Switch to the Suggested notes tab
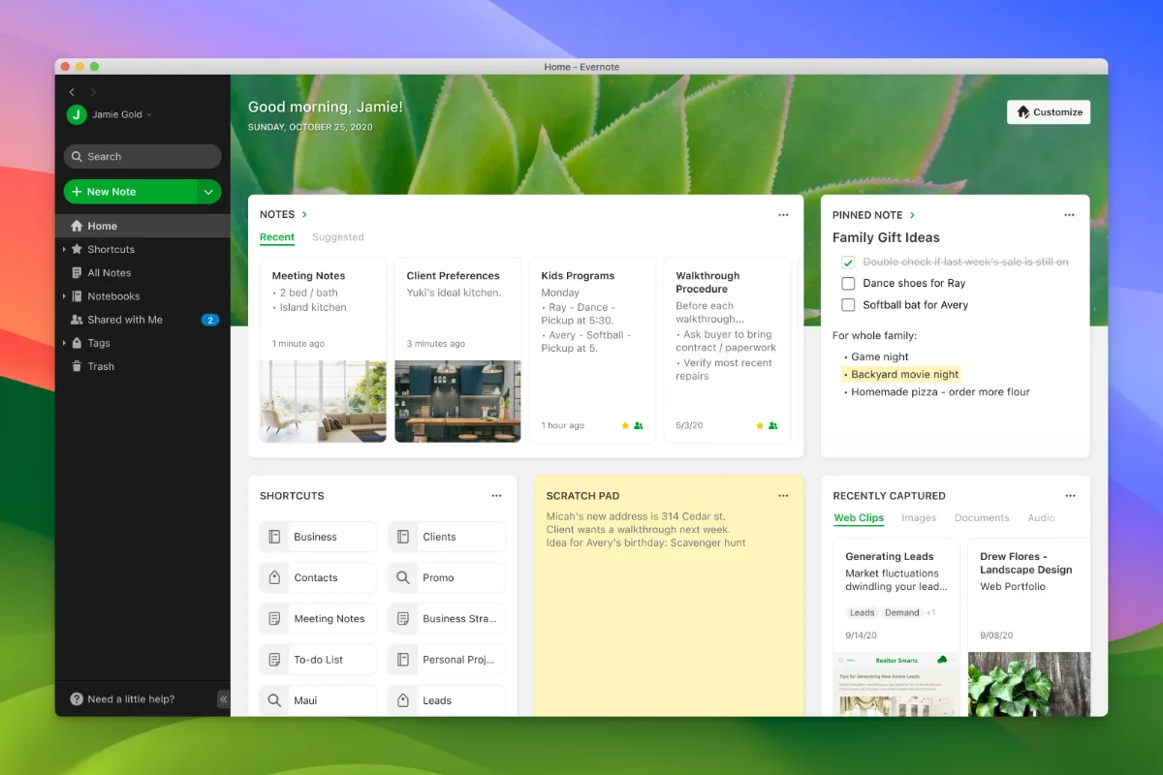 pyautogui.click(x=337, y=237)
